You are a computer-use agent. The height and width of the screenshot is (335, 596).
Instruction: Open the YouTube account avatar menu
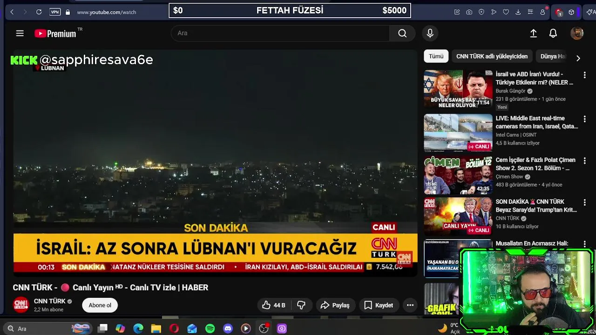[x=577, y=33]
